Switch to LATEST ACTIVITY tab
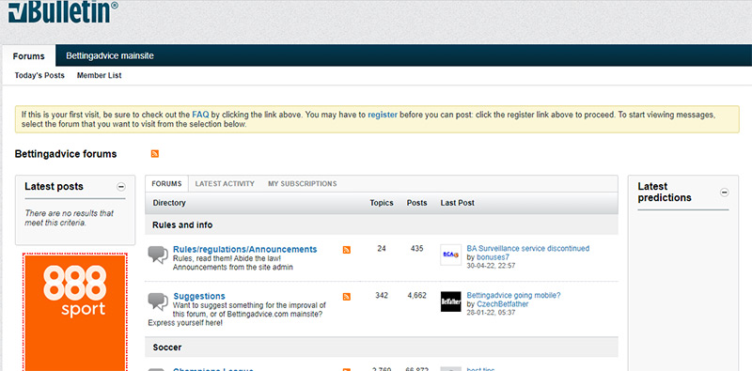This screenshot has height=371, width=752. pos(225,183)
